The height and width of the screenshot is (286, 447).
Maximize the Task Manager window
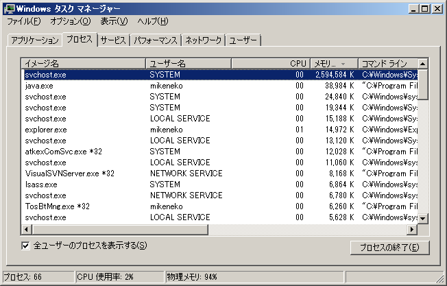coord(424,9)
